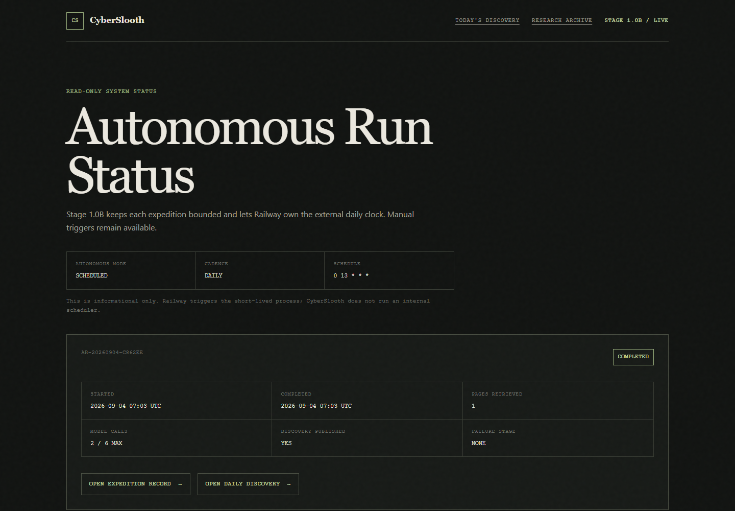Select the Model Calls value 2 / 6 MAX
The width and height of the screenshot is (735, 511).
click(x=106, y=443)
